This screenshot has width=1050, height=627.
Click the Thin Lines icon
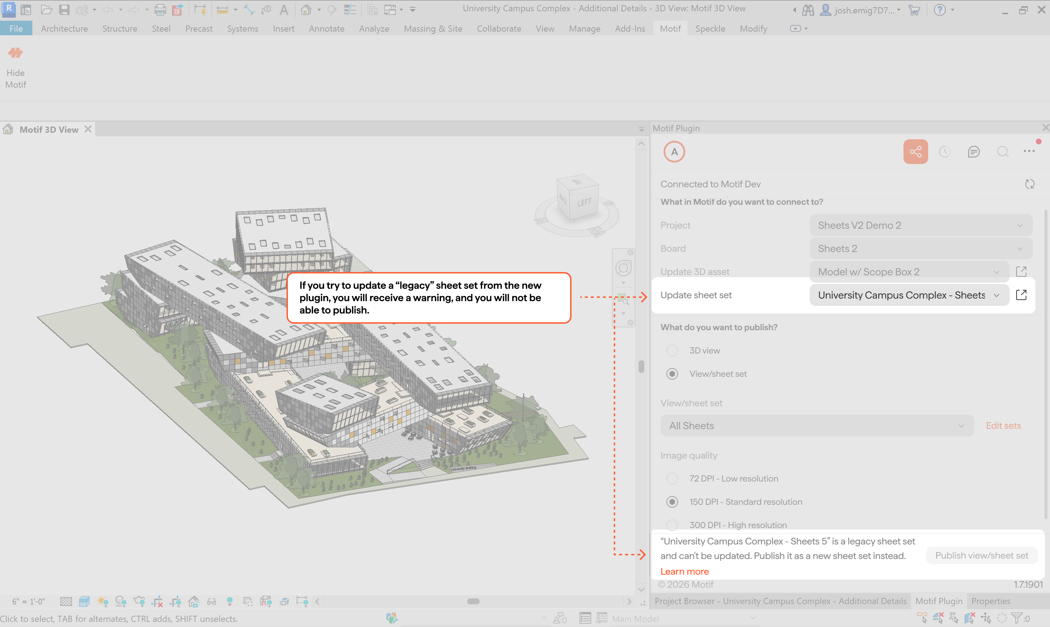tap(350, 9)
